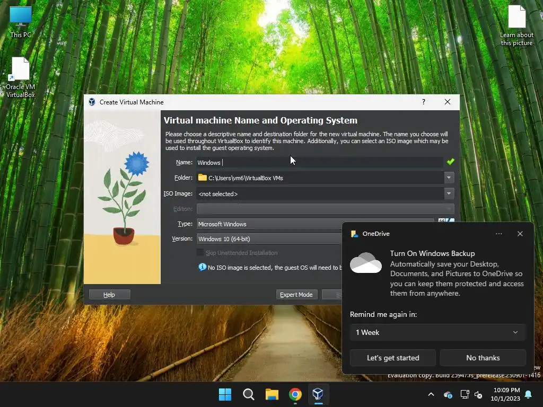Open the OneDrive notification three-dots menu
This screenshot has height=407, width=543.
tap(498, 234)
